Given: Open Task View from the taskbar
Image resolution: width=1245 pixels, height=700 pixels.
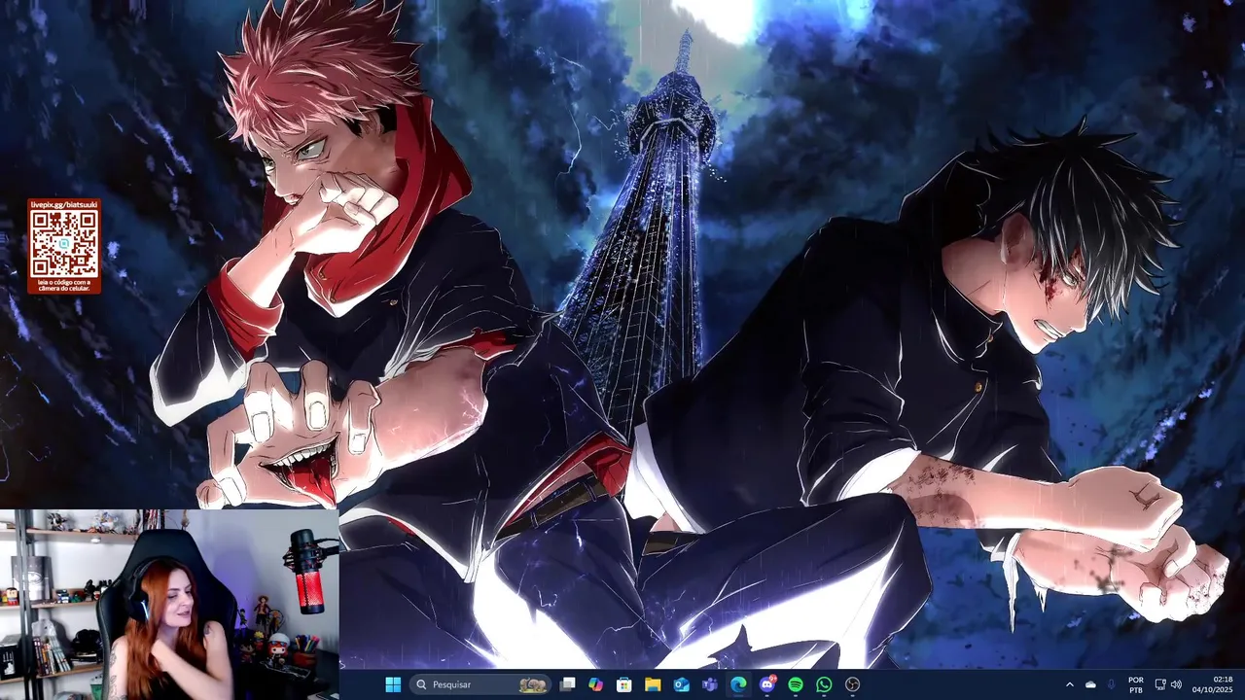Looking at the screenshot, I should 567,684.
